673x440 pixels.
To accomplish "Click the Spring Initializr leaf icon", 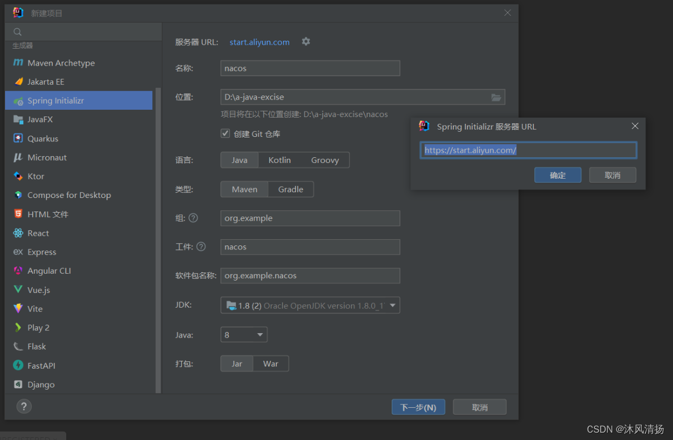I will pyautogui.click(x=18, y=101).
